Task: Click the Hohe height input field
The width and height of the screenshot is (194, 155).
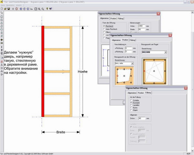Action: click(142, 26)
